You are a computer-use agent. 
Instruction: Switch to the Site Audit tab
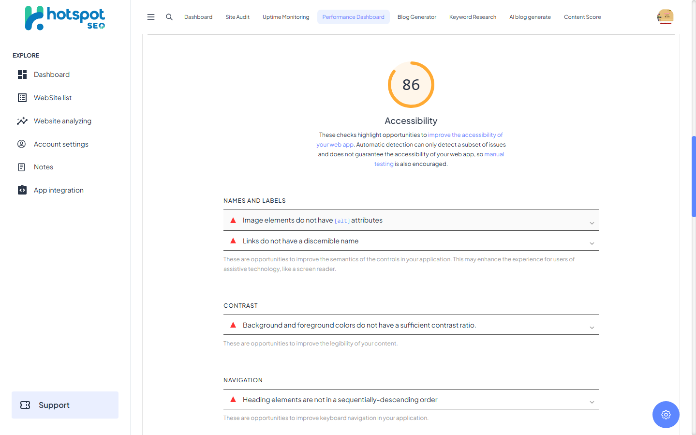pos(237,17)
